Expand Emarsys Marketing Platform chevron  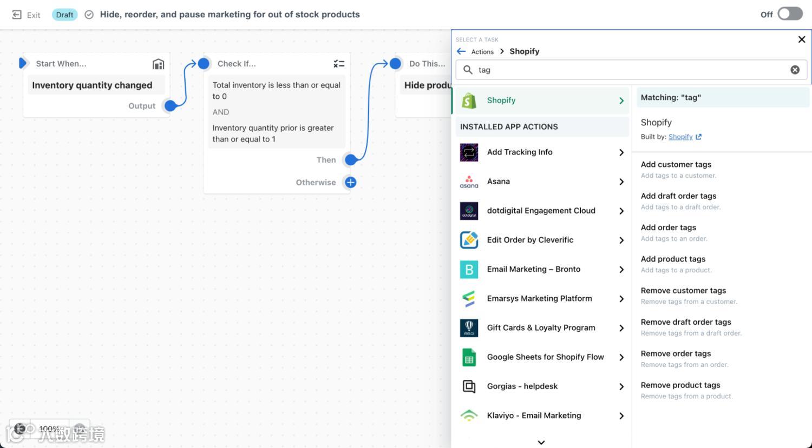[621, 298]
